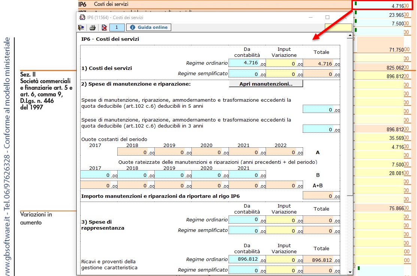
Task: Select Costi dei servizi ordinario Da contabilità cell
Action: pos(247,63)
